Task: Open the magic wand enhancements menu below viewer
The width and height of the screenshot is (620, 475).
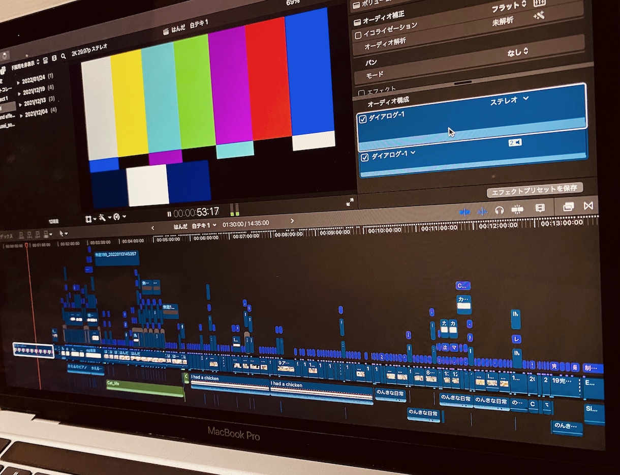Action: pos(104,217)
